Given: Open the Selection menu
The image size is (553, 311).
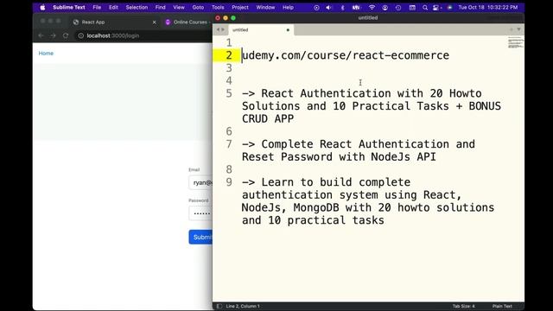Looking at the screenshot, I should 137,8.
